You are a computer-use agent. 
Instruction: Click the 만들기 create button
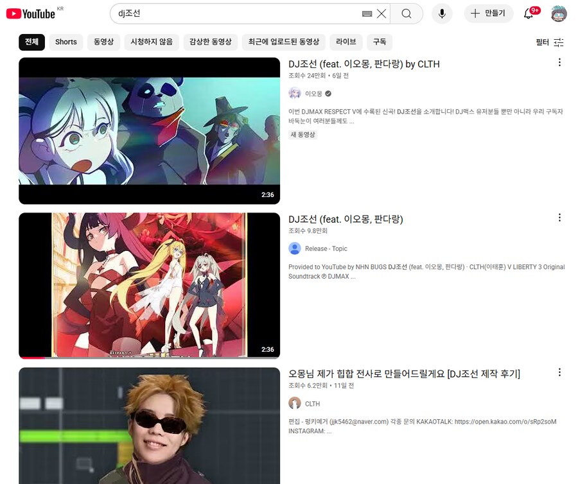488,13
